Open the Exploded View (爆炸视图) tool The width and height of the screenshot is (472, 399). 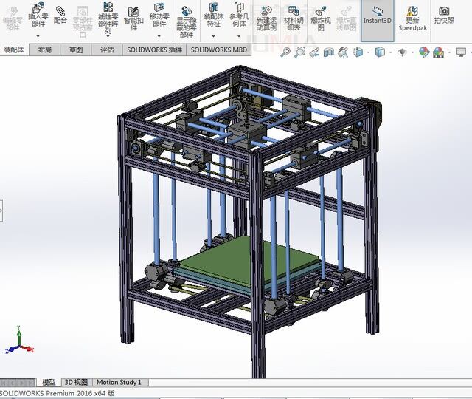(320, 16)
